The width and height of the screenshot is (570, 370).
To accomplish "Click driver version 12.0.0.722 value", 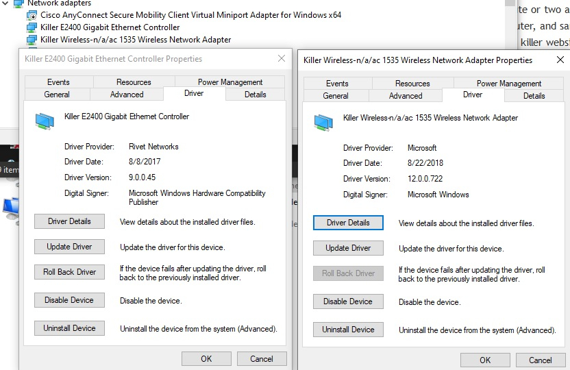I will click(425, 179).
